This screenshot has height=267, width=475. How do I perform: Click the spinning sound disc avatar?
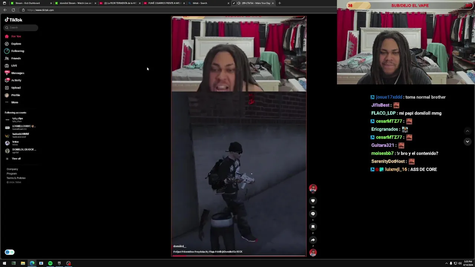point(313,253)
